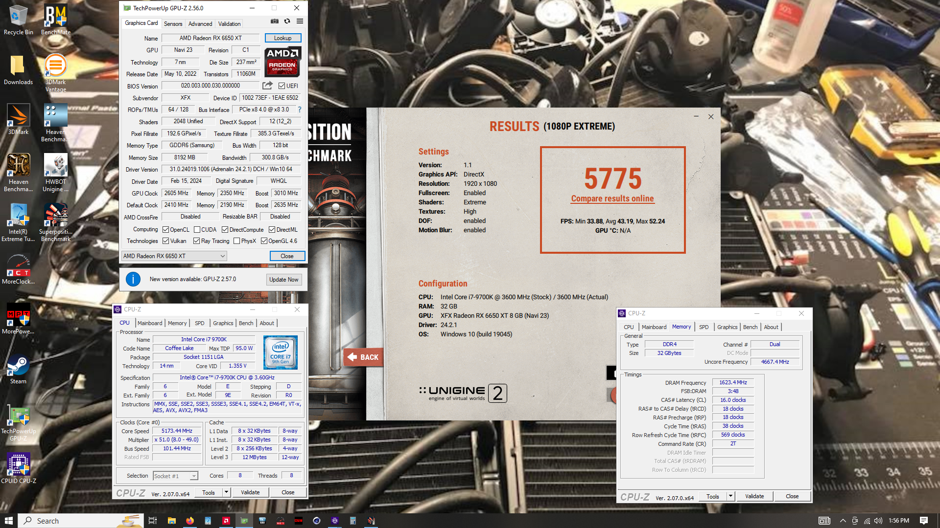Open TechPowerUp GPU-Z desktop shortcut
This screenshot has height=528, width=940.
coord(18,422)
